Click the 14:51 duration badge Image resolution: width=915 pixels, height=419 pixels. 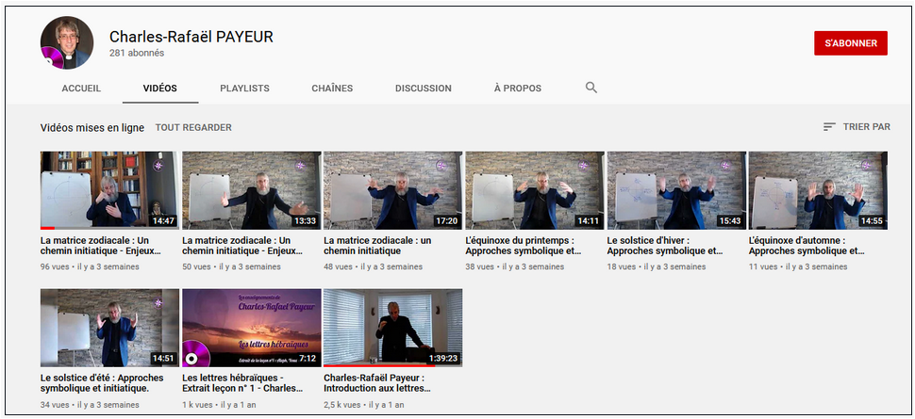coord(163,358)
